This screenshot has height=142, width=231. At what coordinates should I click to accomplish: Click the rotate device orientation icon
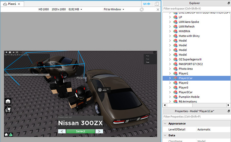point(142,9)
